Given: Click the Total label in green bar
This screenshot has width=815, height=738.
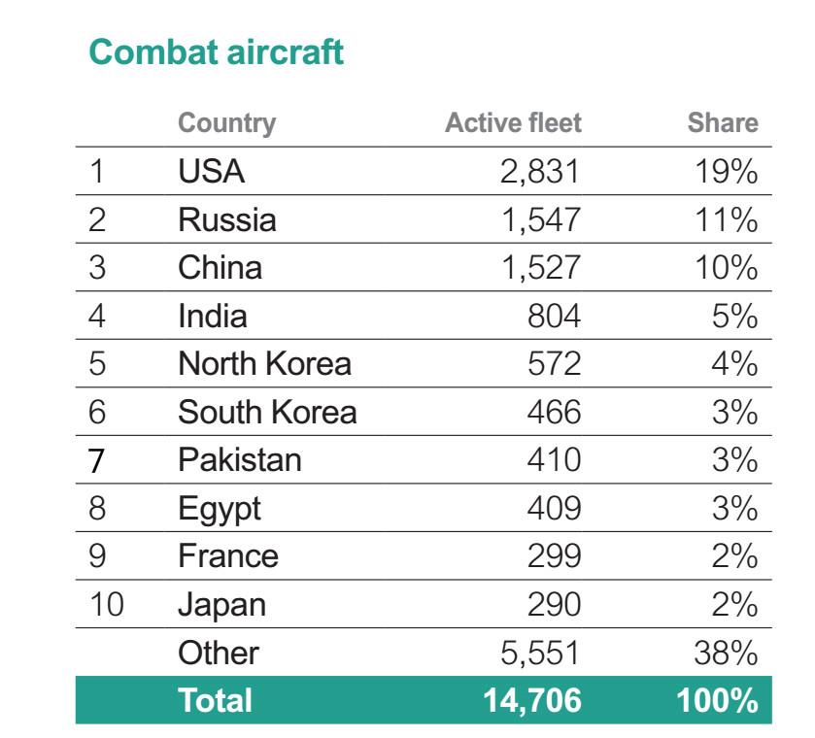Looking at the screenshot, I should coord(216,700).
